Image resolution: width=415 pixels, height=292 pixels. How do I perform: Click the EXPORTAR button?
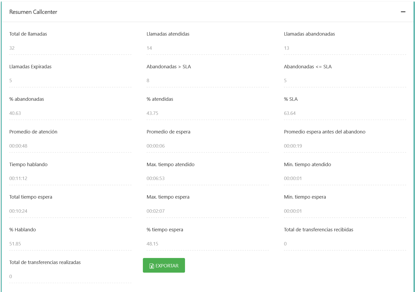[x=164, y=265]
